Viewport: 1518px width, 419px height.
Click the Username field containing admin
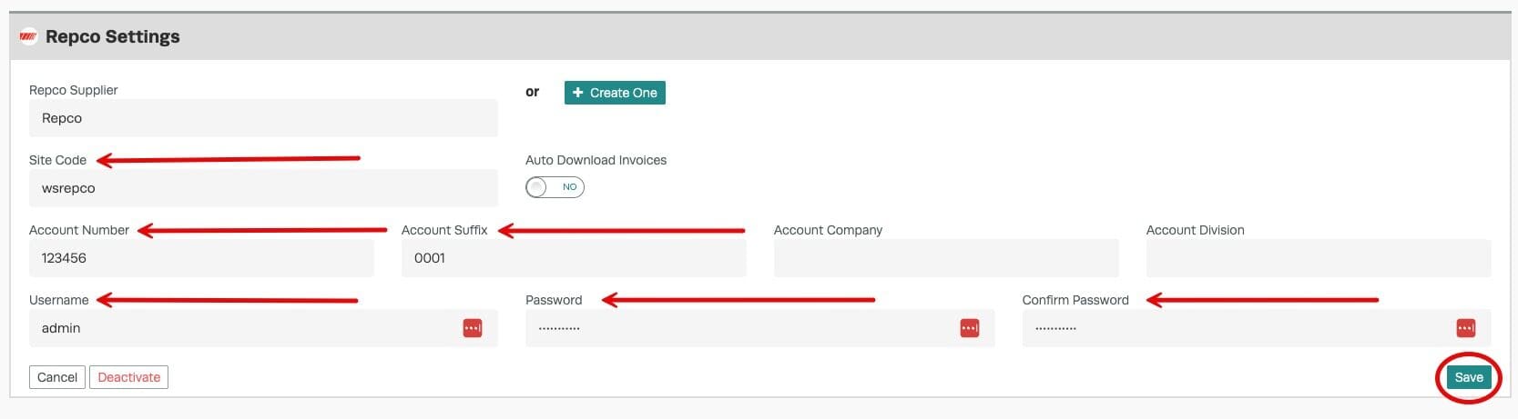(x=263, y=328)
